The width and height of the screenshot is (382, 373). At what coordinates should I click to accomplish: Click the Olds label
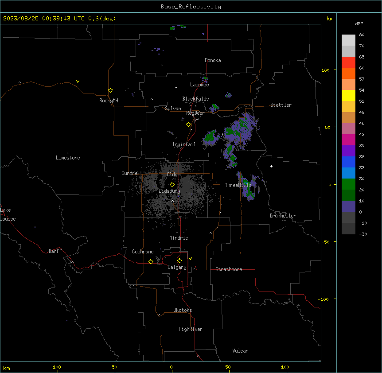[x=172, y=175]
